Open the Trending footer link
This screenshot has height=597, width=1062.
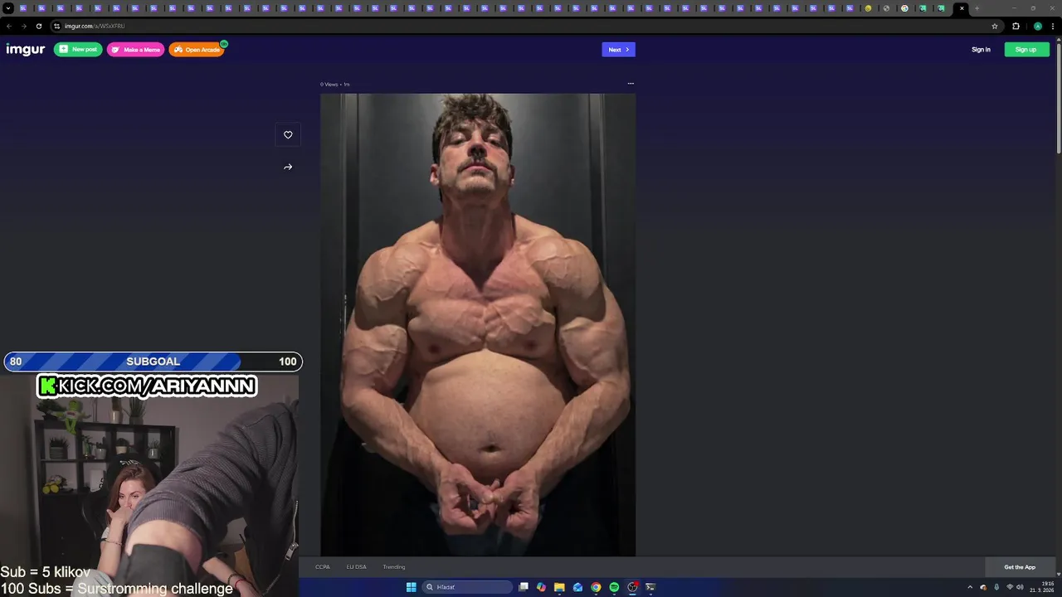(394, 567)
